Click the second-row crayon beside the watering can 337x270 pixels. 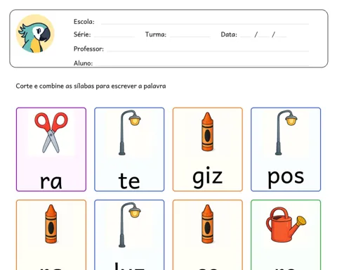[x=207, y=224]
